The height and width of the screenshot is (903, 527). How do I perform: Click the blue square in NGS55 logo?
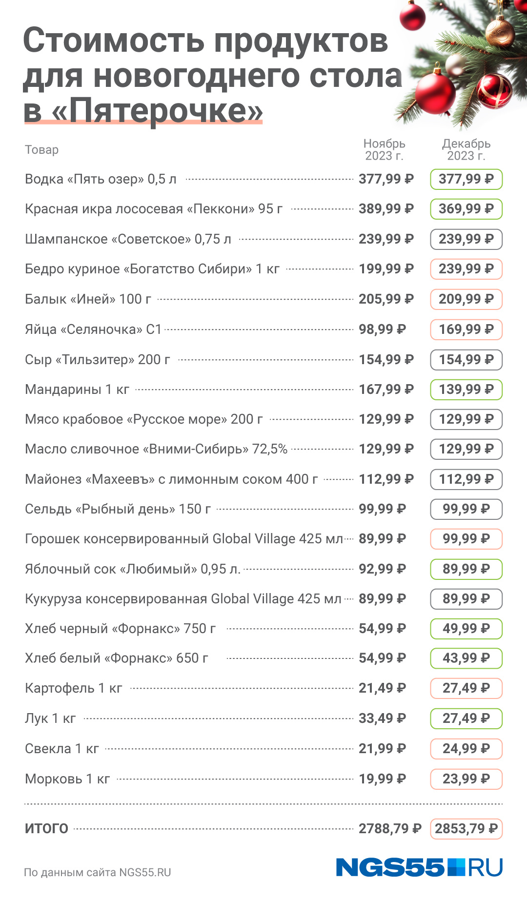(457, 867)
